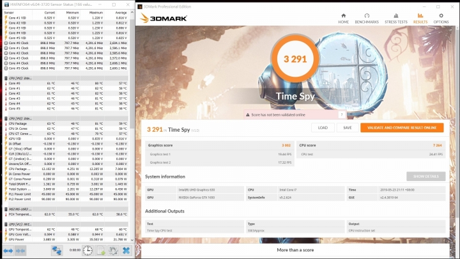Click the LOAD button
Screen dimensions: 460x259
323,128
